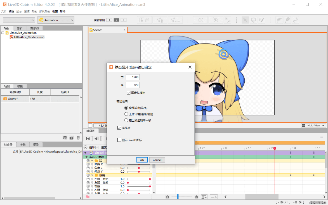Enable 显示Live2D图标 checkbox
Viewport: 328px width, 205px height.
tap(119, 140)
